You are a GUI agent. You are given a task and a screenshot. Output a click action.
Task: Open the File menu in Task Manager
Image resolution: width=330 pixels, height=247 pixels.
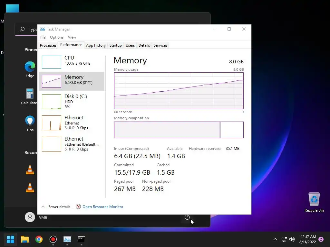point(43,37)
